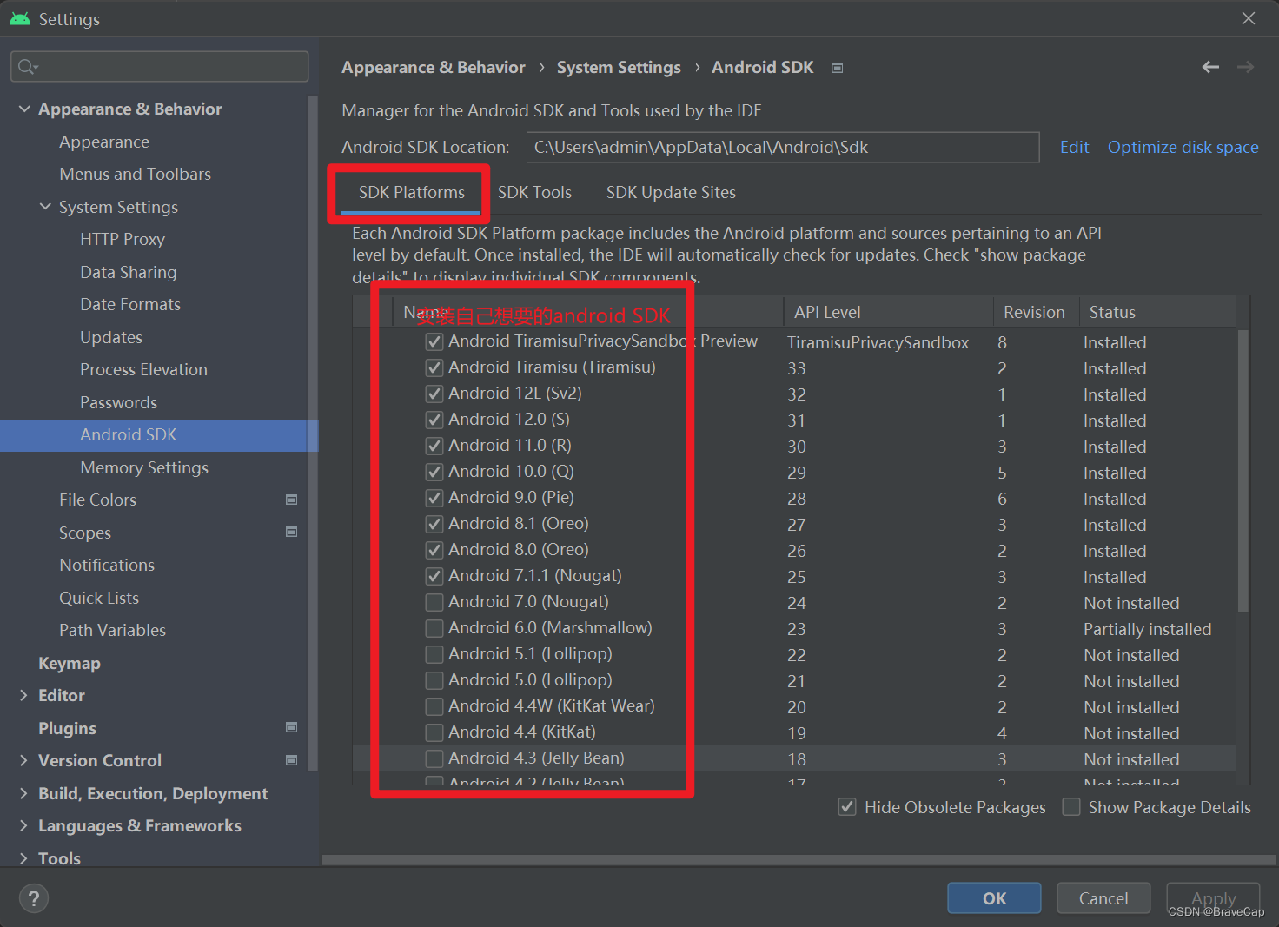Viewport: 1279px width, 927px height.
Task: Toggle Hide Obsolete Packages checkbox
Action: click(x=847, y=807)
